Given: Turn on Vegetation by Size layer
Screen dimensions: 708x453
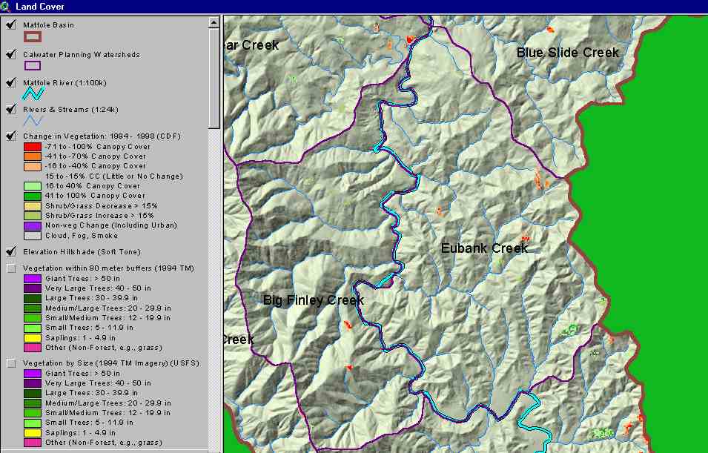Looking at the screenshot, I should click(11, 363).
